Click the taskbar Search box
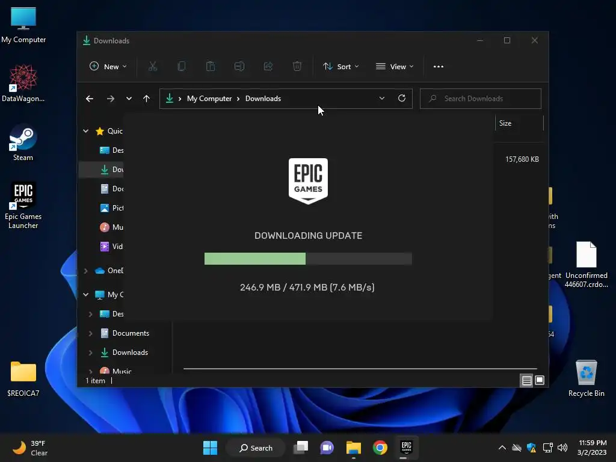 [256, 448]
